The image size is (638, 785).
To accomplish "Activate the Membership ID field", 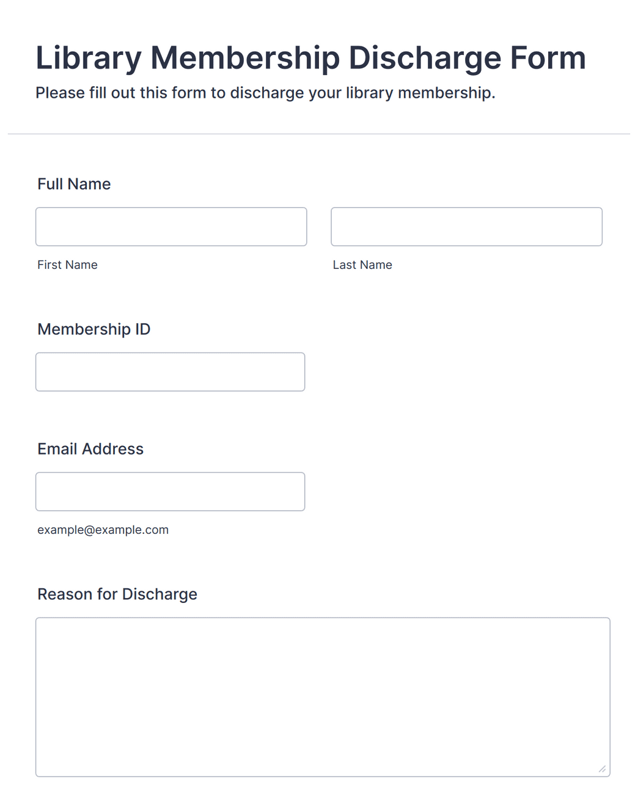I will [170, 372].
